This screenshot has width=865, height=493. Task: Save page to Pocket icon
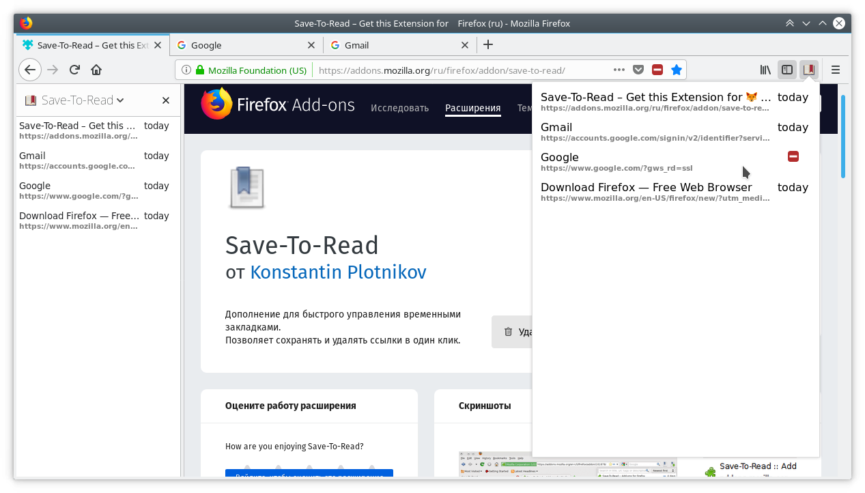[638, 70]
